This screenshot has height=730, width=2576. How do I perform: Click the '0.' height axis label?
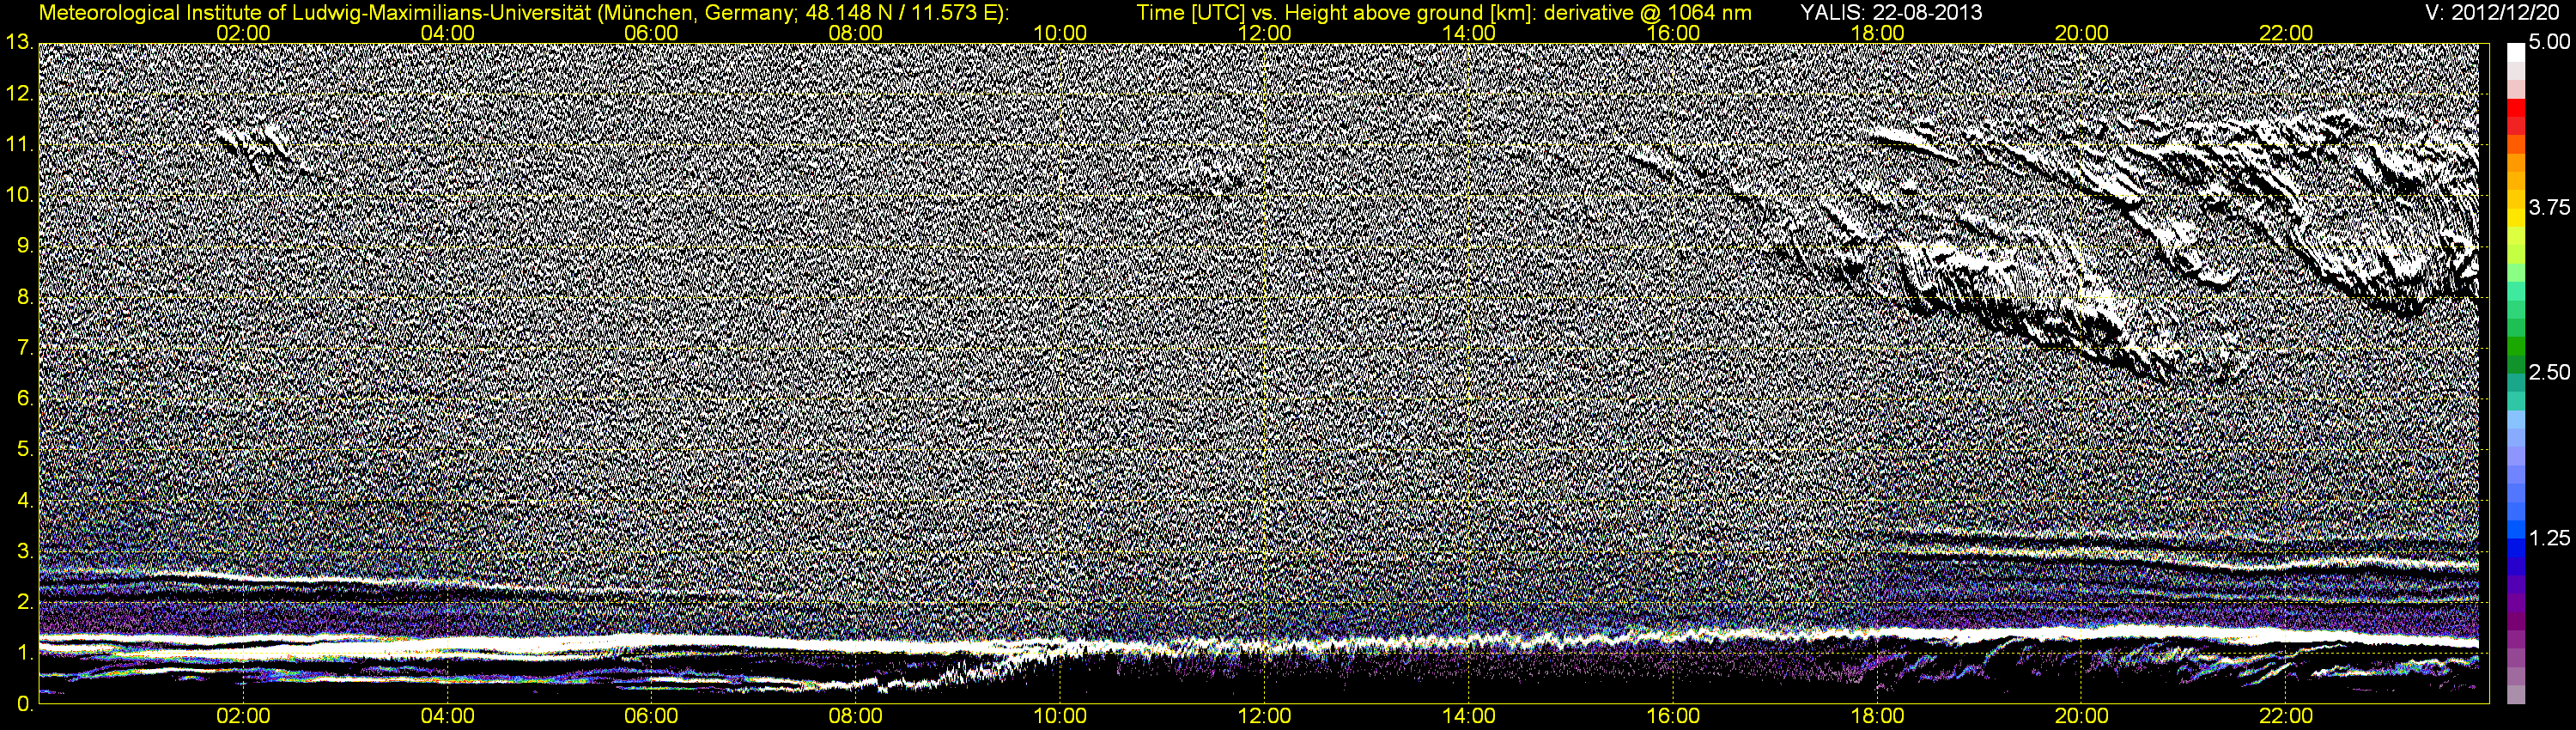(x=25, y=705)
